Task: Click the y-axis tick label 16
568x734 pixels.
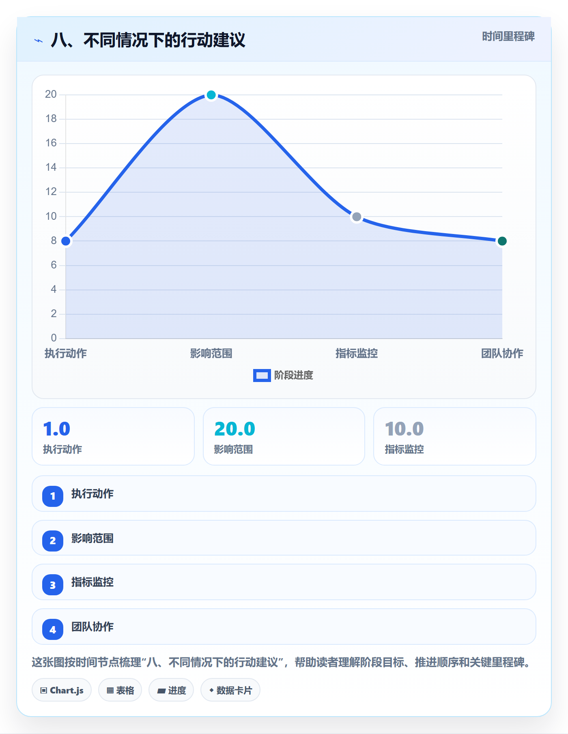Action: click(x=51, y=143)
